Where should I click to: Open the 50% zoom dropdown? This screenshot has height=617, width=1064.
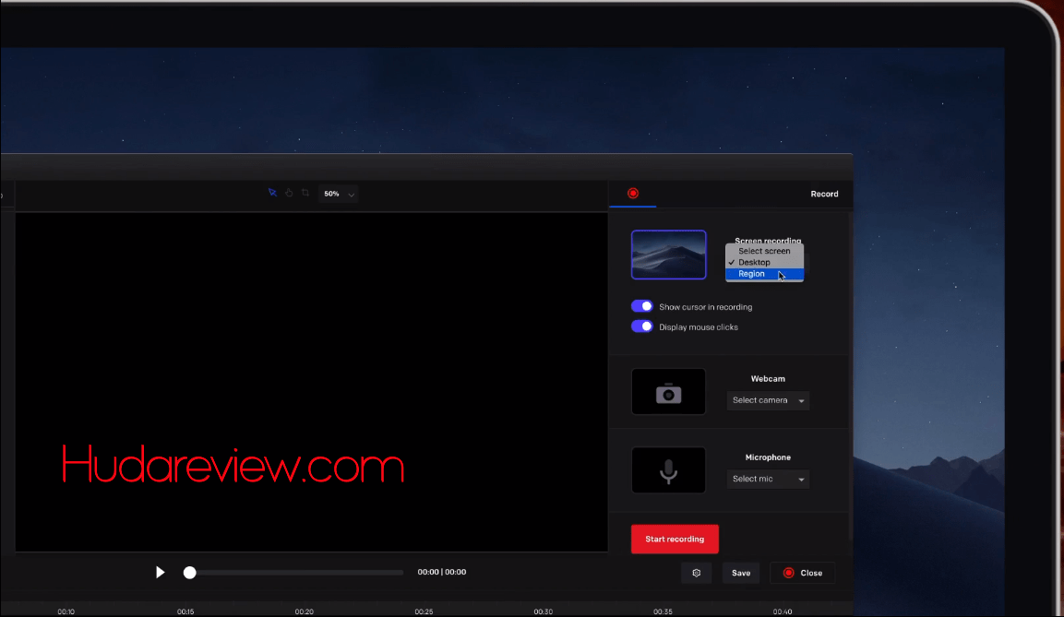coord(339,194)
